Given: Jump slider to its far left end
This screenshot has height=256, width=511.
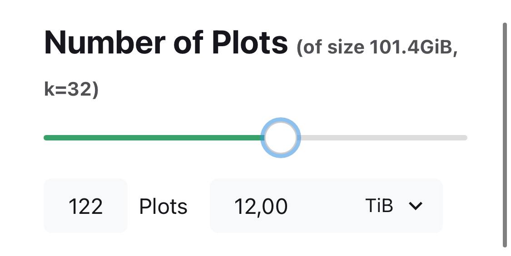Looking at the screenshot, I should [46, 138].
